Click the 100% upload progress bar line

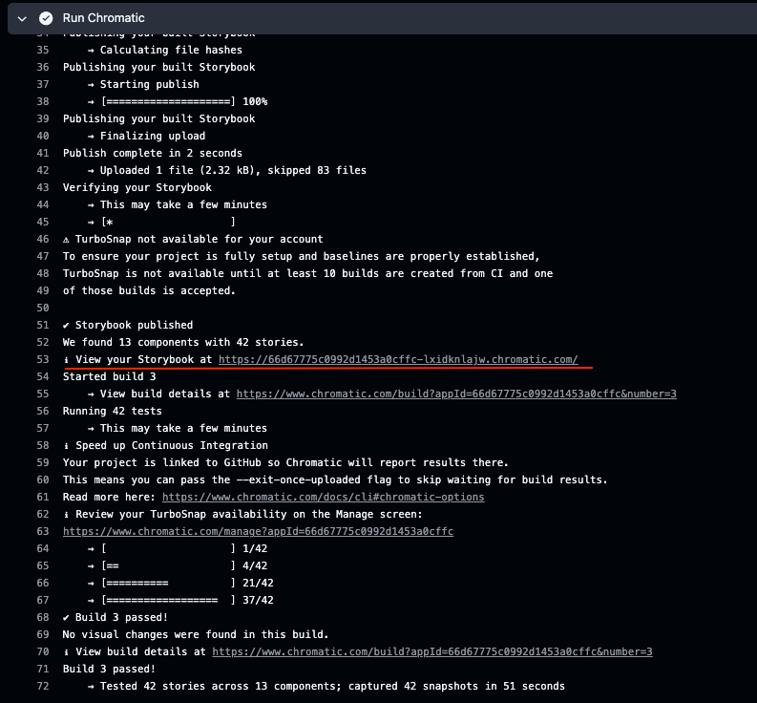(x=178, y=101)
